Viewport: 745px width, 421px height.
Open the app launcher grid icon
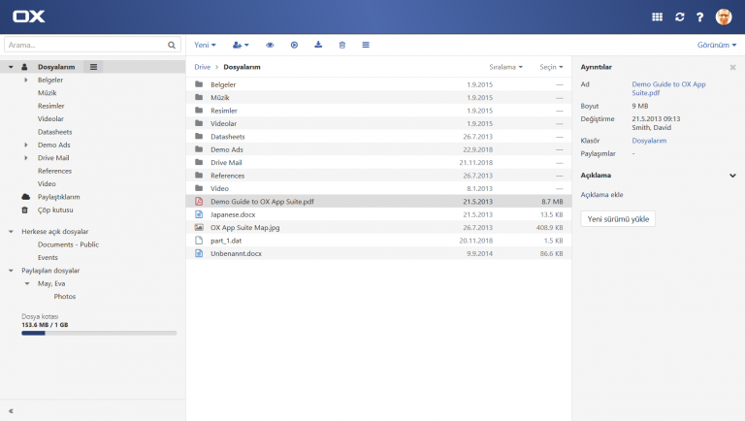657,16
